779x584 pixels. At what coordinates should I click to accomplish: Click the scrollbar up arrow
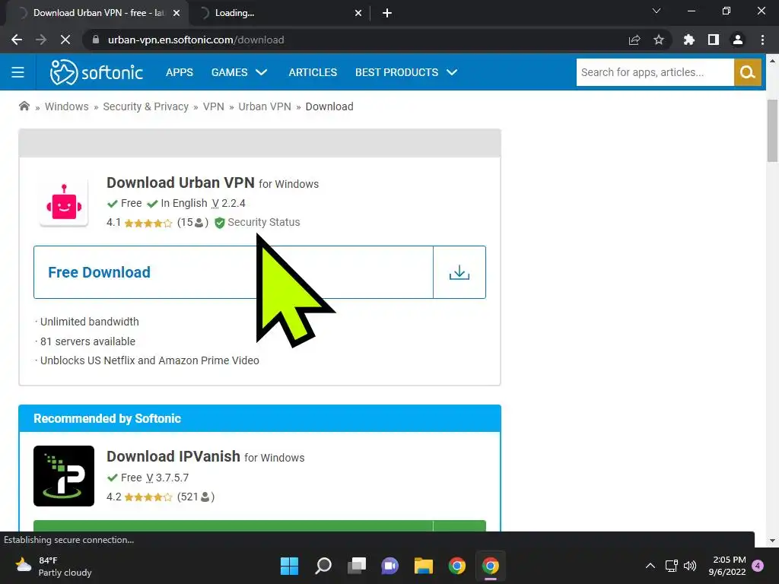[x=772, y=61]
